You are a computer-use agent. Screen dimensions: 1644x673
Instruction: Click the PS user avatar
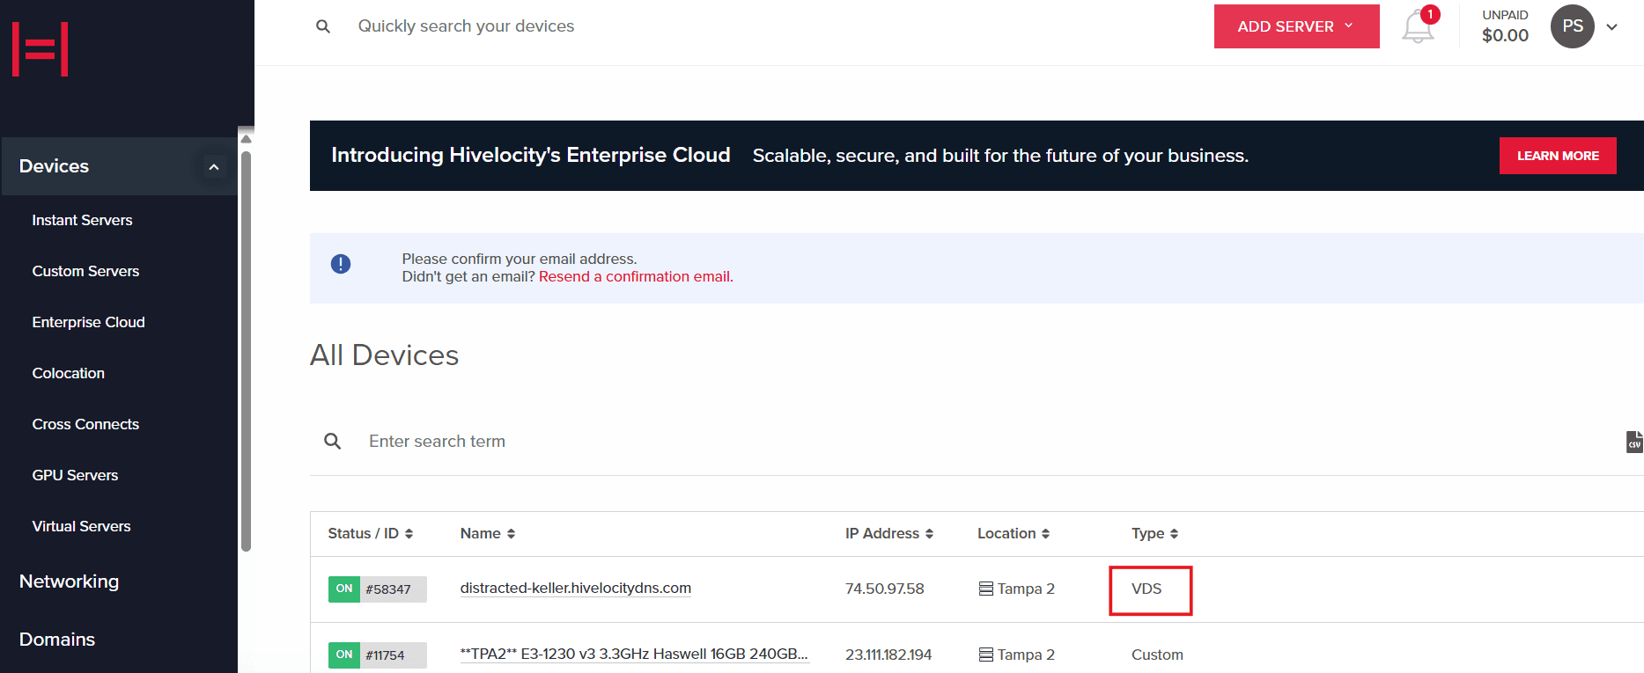point(1572,26)
